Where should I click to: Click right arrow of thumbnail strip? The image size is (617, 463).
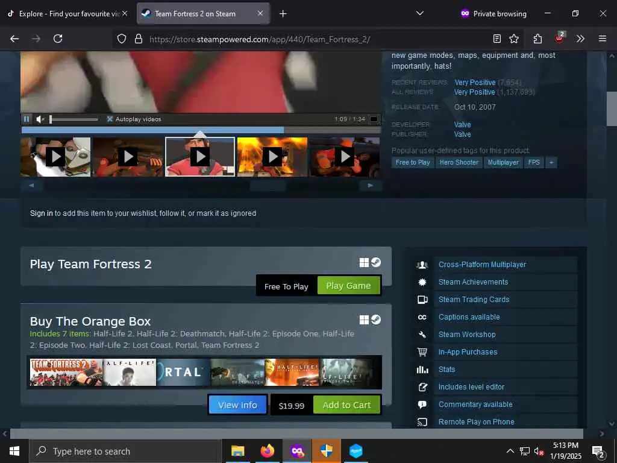tap(371, 185)
